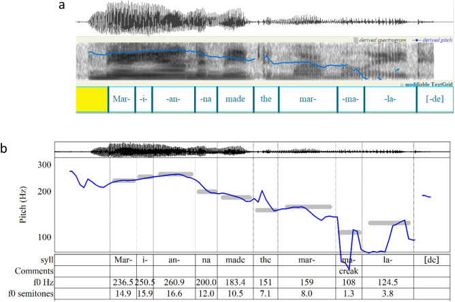455x302 pixels.
Task: Click the 10.5 value in semitones row
Action: pos(236,294)
